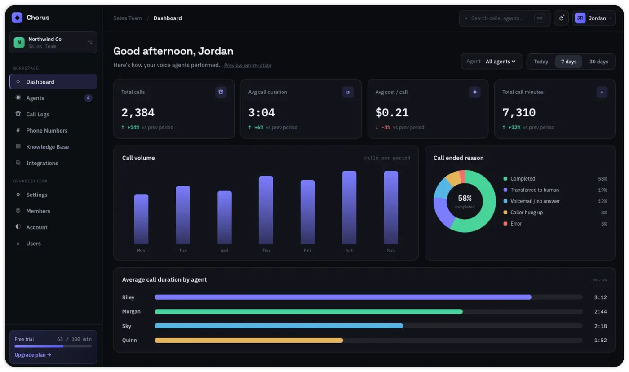Select the 7 days range
The width and height of the screenshot is (629, 372).
pyautogui.click(x=569, y=62)
